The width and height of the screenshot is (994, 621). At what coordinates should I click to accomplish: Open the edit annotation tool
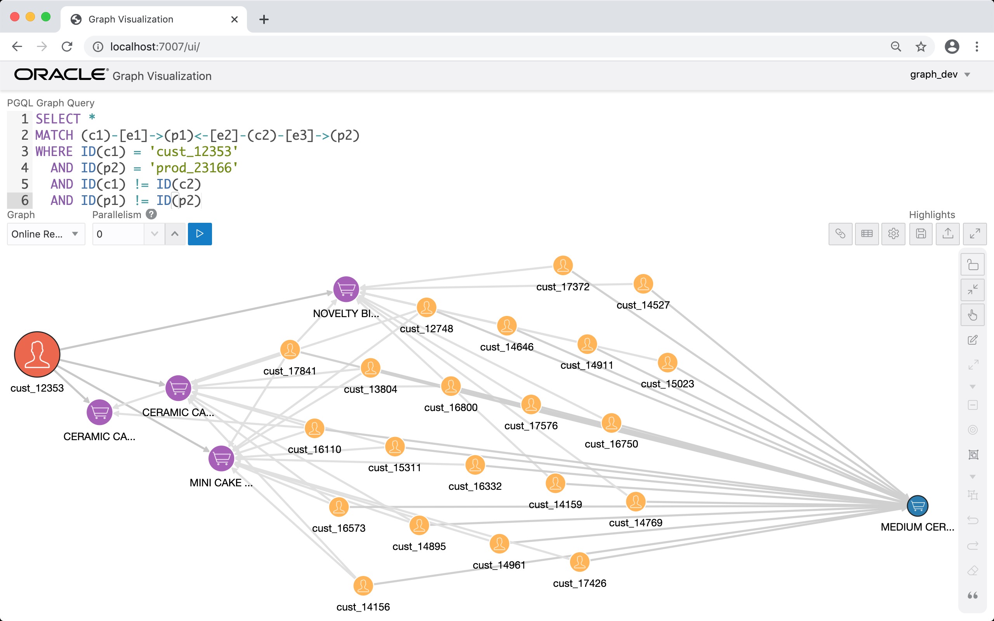[x=973, y=340]
